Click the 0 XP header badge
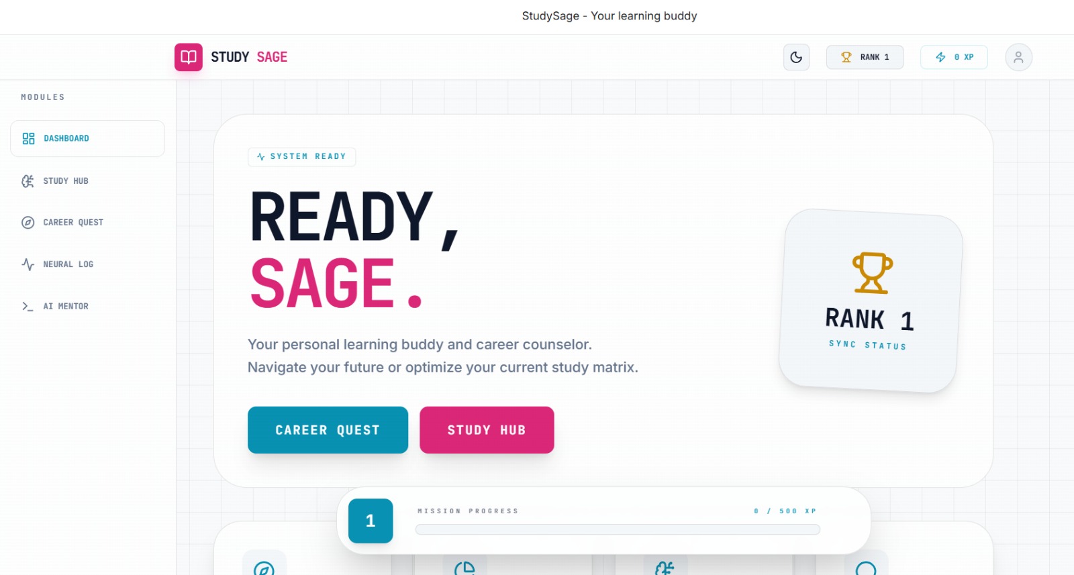Screen dimensions: 1074x575 [x=954, y=57]
